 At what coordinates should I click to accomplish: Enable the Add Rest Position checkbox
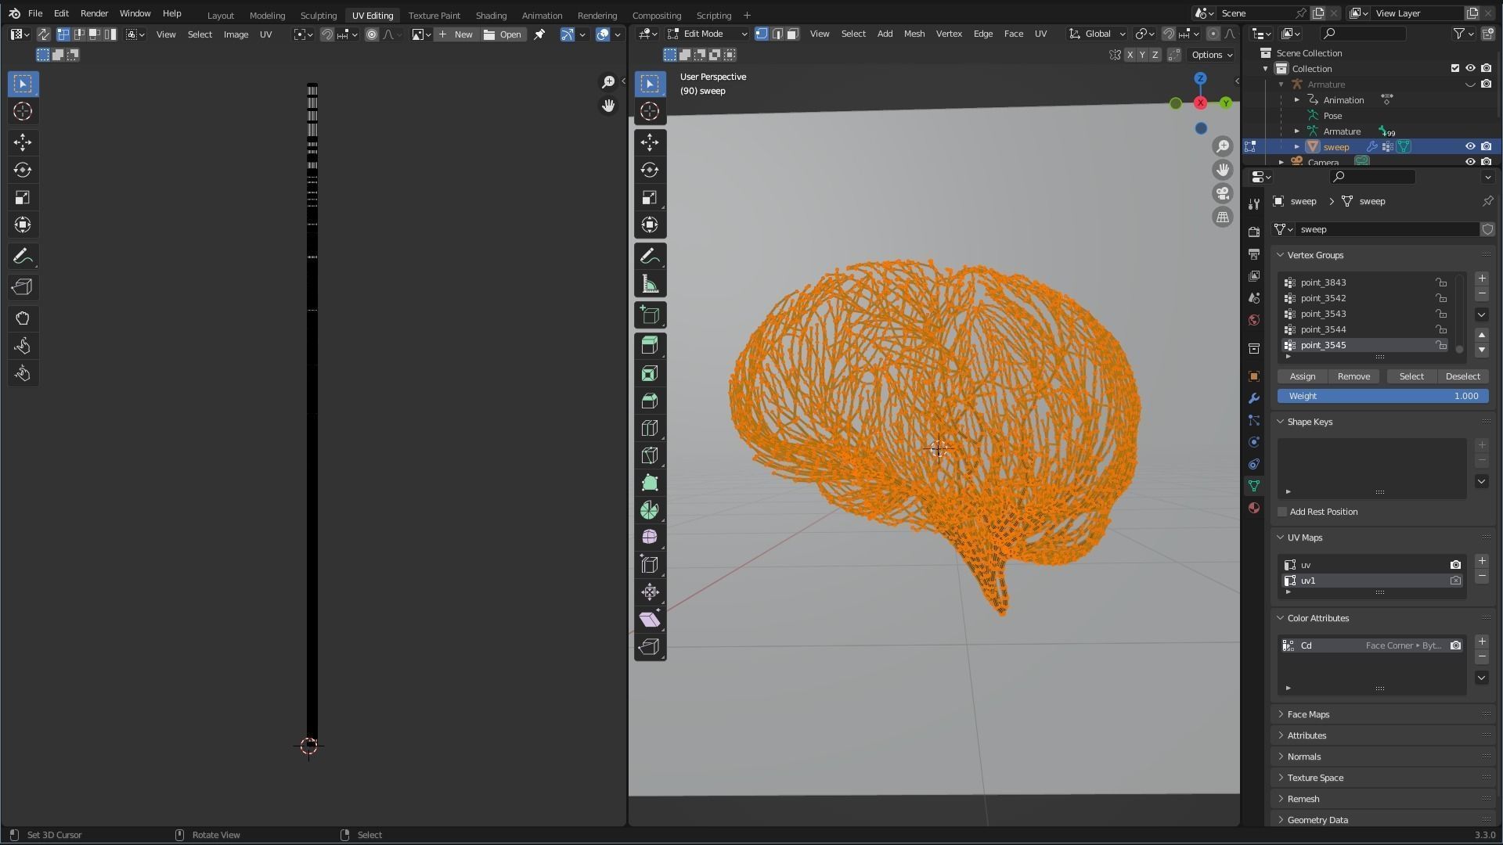point(1282,512)
